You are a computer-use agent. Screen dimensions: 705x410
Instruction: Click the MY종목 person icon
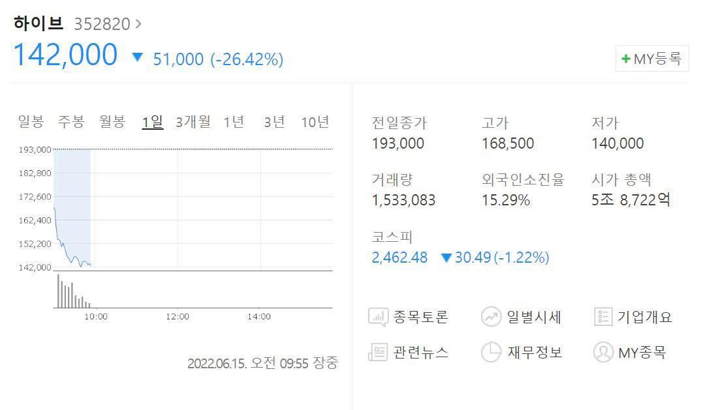tap(603, 353)
